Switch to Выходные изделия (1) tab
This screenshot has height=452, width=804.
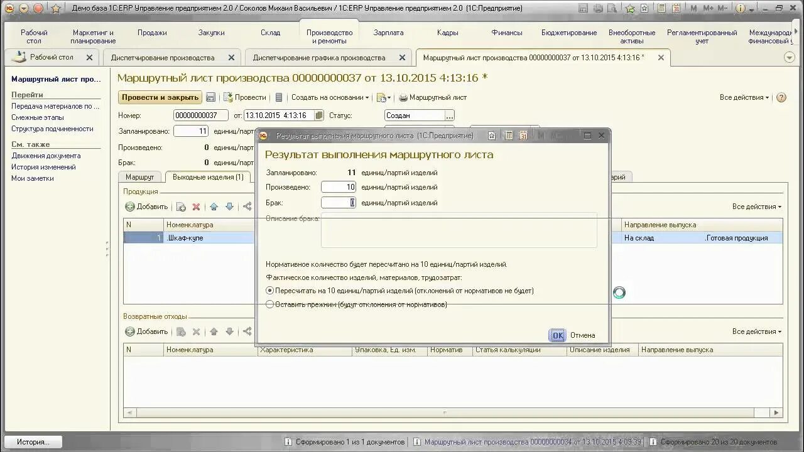208,177
